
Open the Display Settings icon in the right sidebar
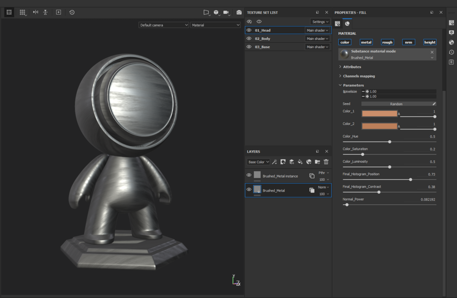coord(452,33)
